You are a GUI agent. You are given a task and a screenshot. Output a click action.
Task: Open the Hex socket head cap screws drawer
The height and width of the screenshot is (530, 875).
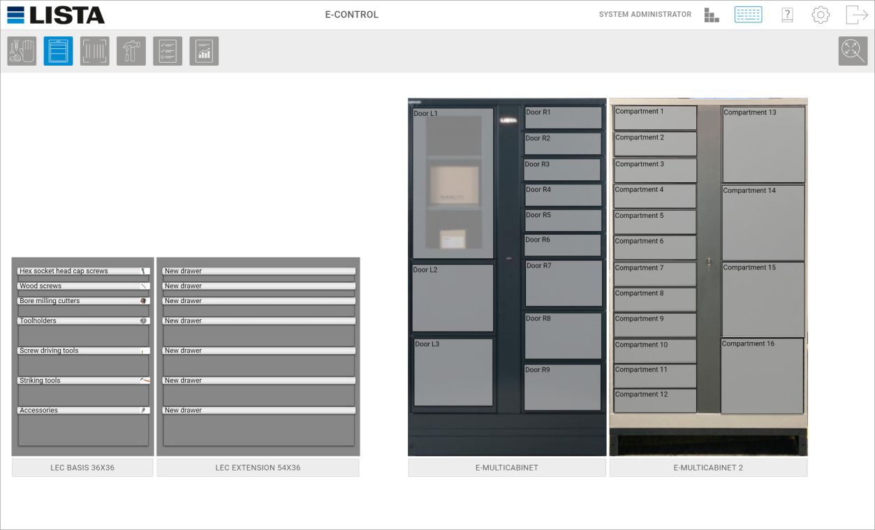83,271
